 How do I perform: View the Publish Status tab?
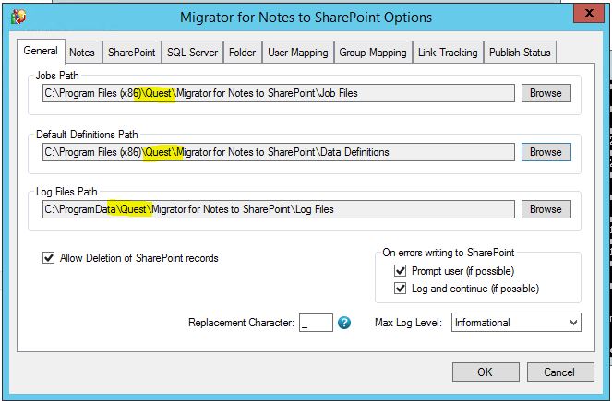(x=520, y=53)
